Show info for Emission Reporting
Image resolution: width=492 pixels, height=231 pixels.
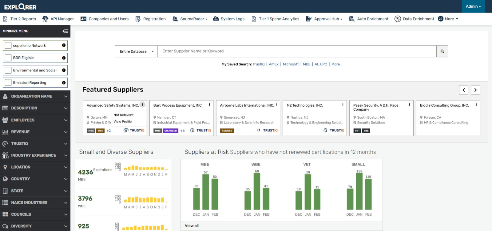(x=64, y=83)
